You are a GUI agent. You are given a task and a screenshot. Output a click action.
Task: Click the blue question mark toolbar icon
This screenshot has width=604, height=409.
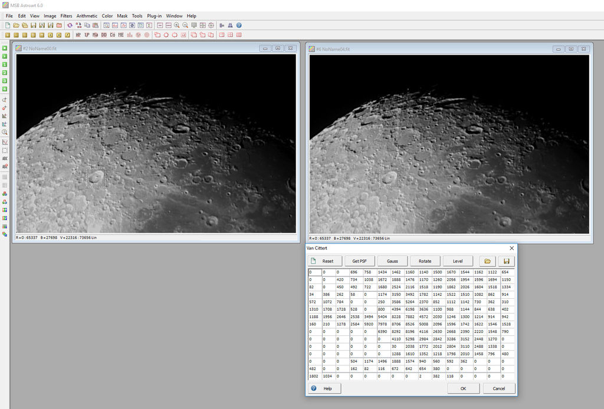[239, 25]
